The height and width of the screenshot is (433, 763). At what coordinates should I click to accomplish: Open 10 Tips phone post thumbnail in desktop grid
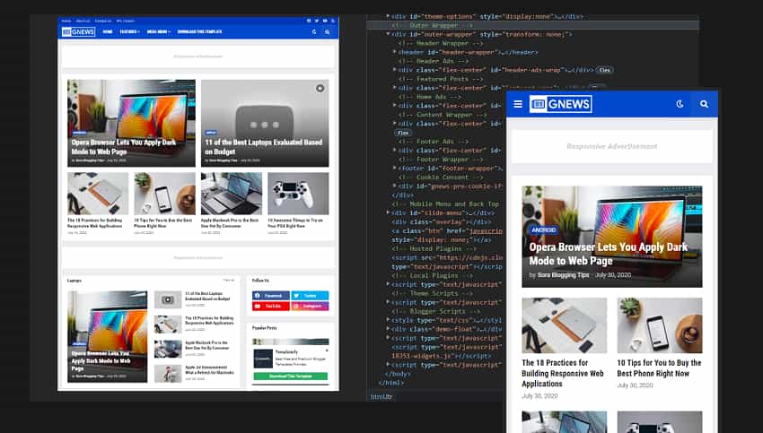pos(164,194)
